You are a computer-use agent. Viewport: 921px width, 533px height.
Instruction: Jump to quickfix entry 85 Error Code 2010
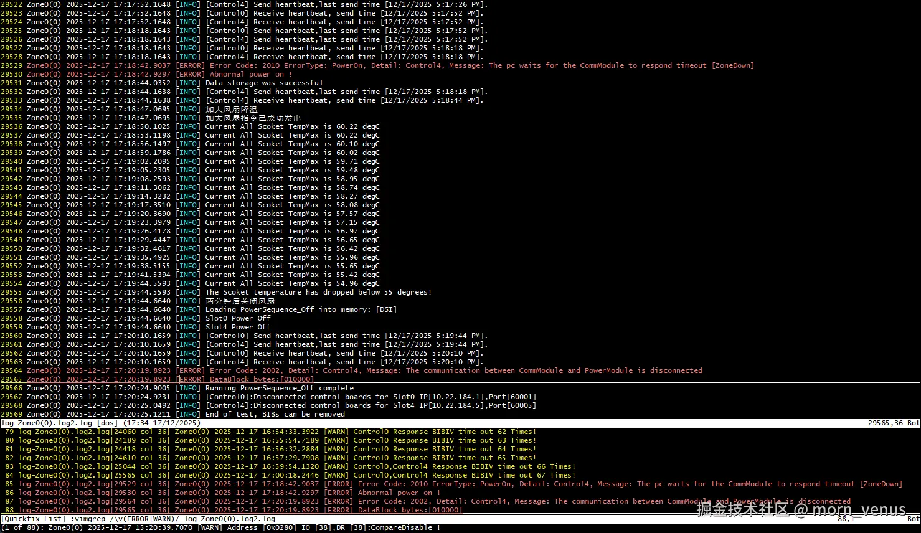(x=453, y=484)
